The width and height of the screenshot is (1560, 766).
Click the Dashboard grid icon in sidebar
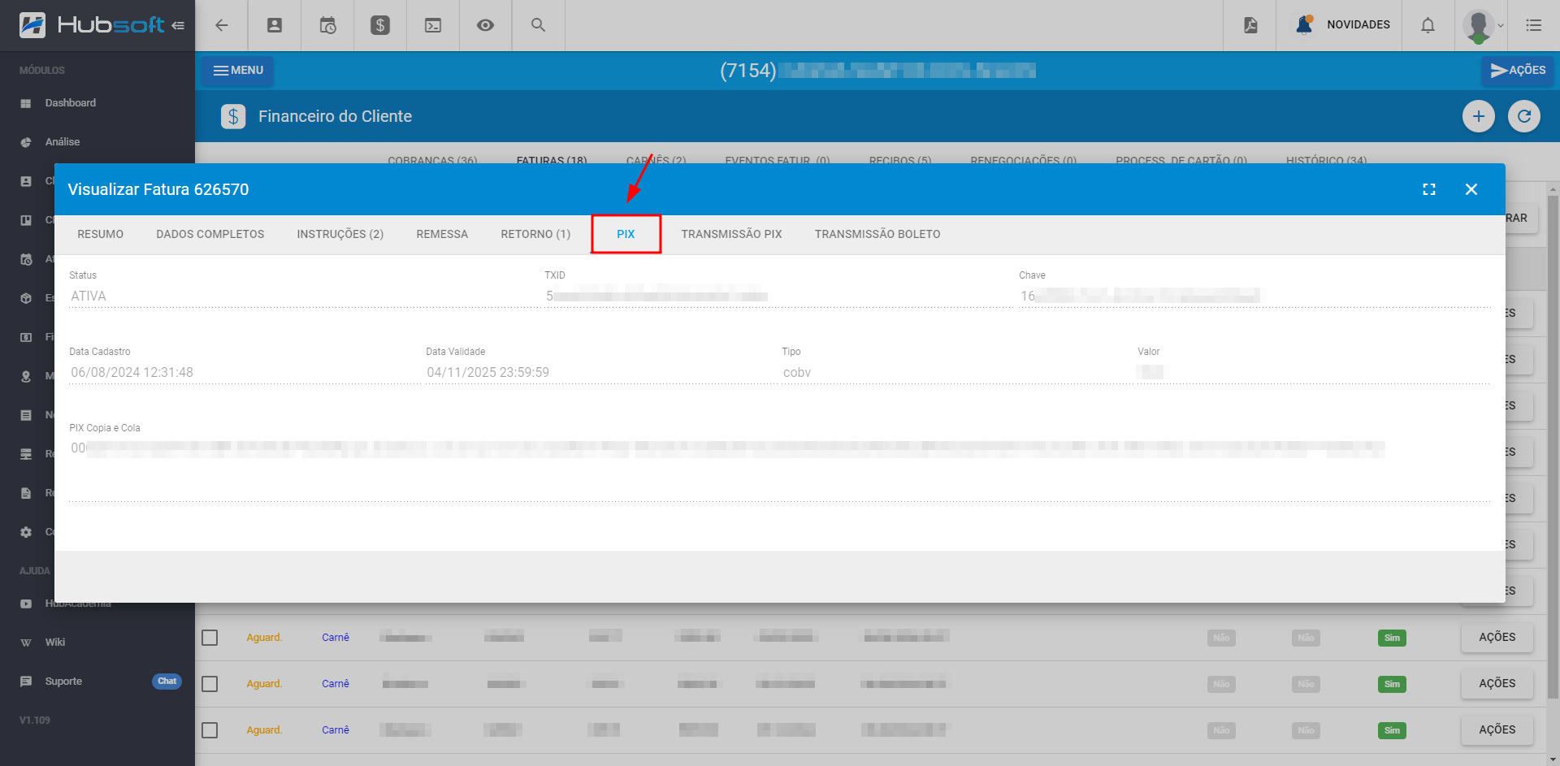26,103
